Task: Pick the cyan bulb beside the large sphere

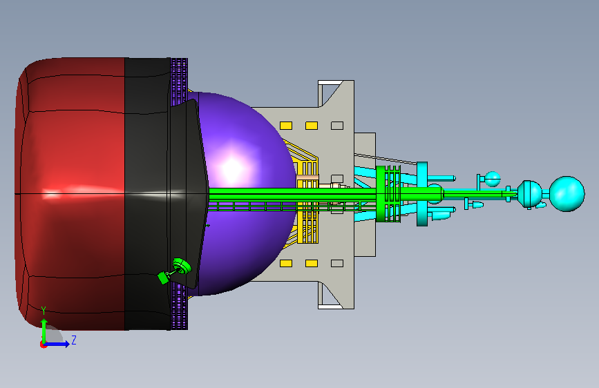Action: [529, 194]
